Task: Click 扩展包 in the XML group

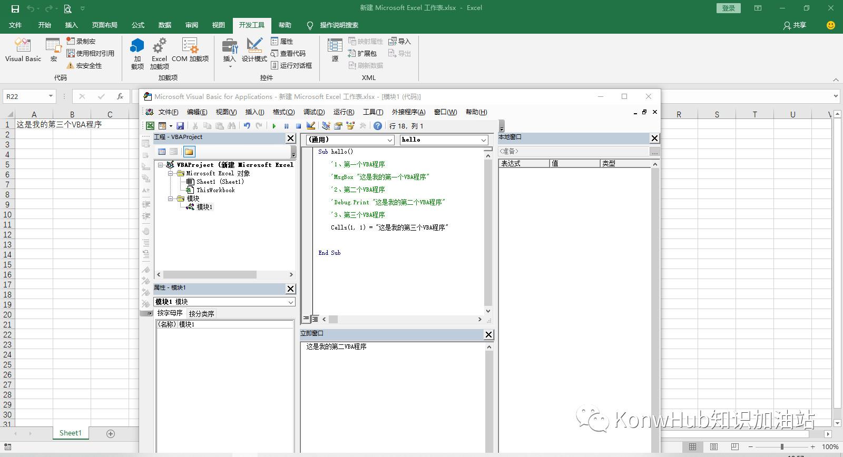Action: click(x=362, y=53)
